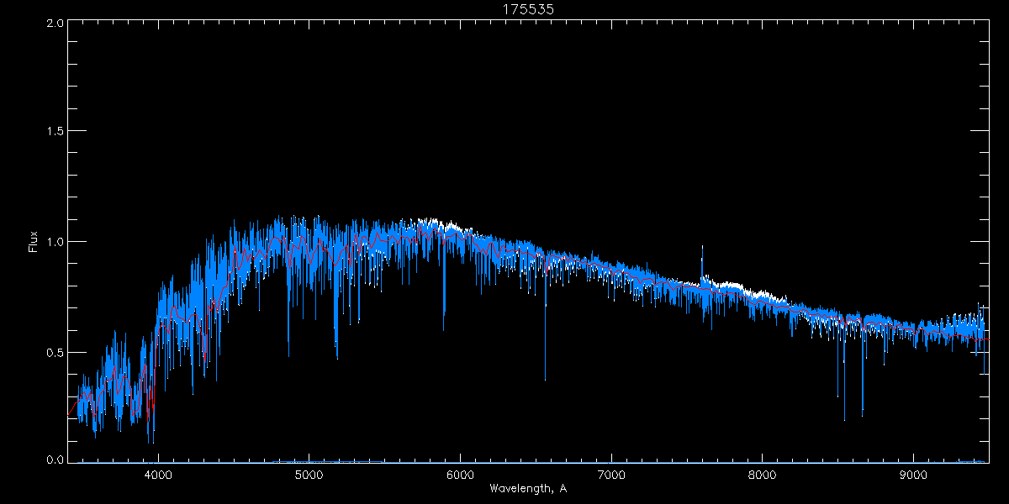The image size is (1009, 504).
Task: Click the plot title '175535'
Action: pyautogui.click(x=528, y=9)
